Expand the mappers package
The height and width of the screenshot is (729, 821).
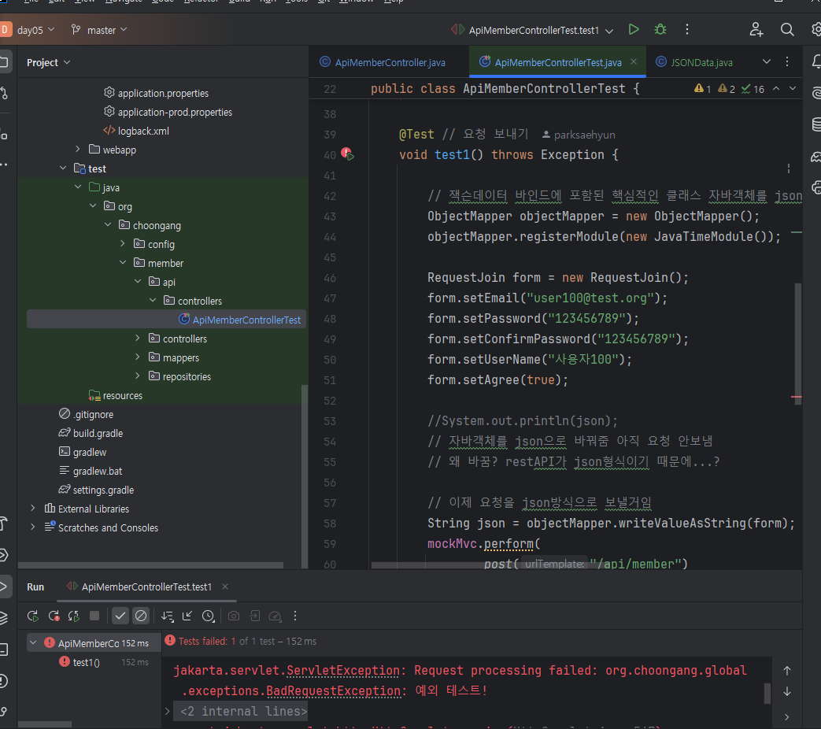[x=137, y=357]
